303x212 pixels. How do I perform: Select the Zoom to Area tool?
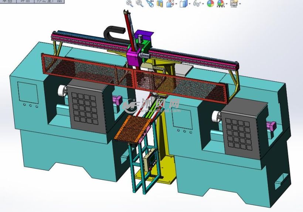140,4
